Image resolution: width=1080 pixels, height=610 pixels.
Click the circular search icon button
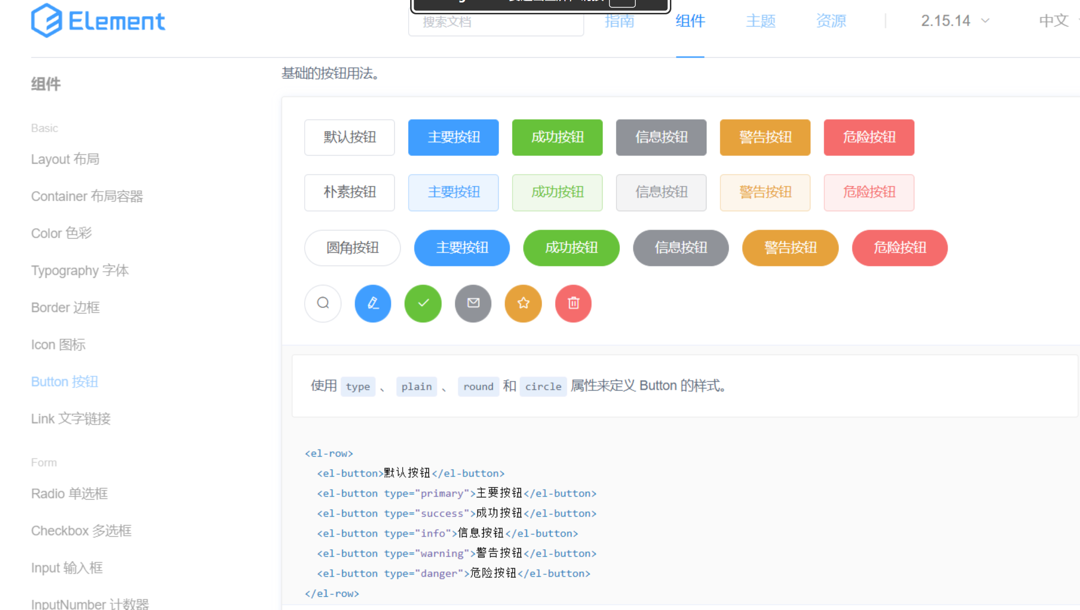pyautogui.click(x=323, y=303)
